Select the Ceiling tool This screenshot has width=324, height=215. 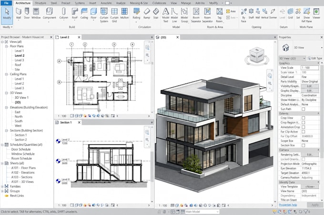pyautogui.click(x=84, y=14)
